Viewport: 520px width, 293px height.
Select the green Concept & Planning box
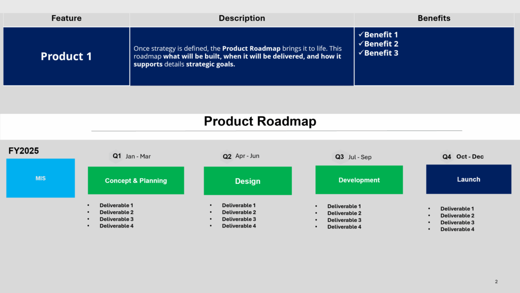click(x=136, y=180)
